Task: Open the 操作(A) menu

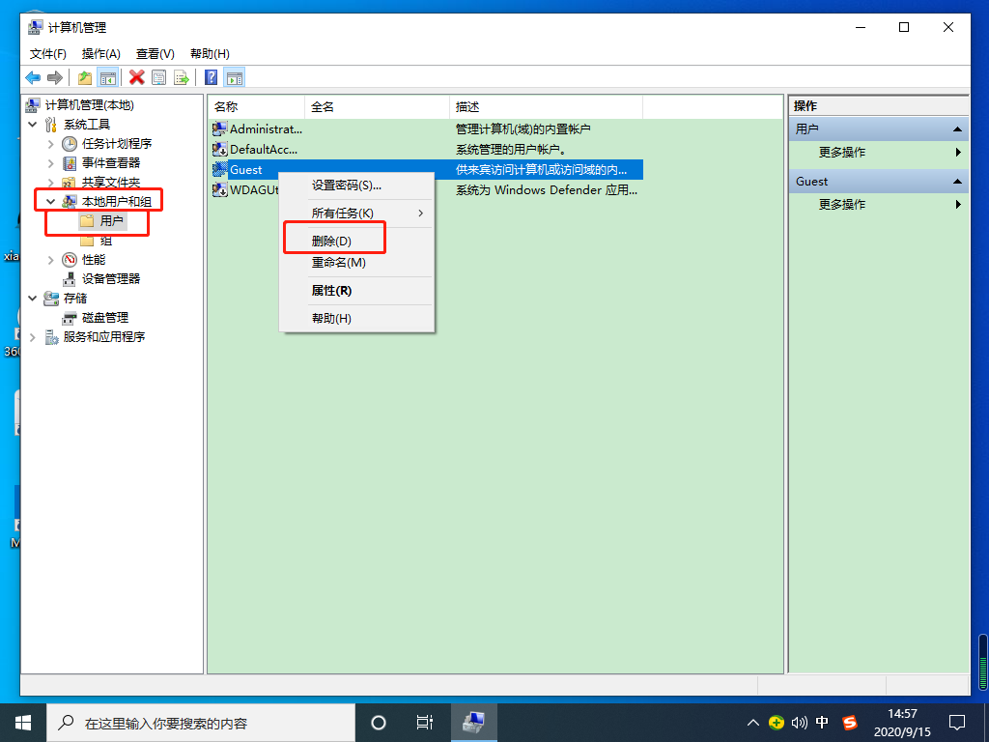Action: 101,54
